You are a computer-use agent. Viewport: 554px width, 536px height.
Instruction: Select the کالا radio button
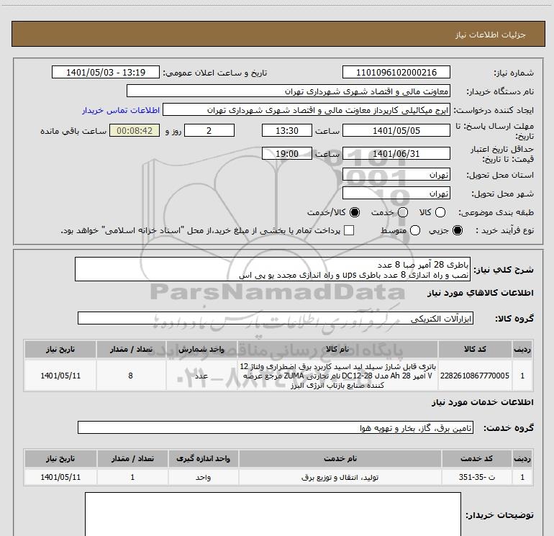[440, 212]
